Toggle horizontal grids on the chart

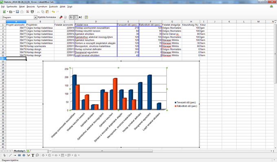pyautogui.click(x=71, y=17)
